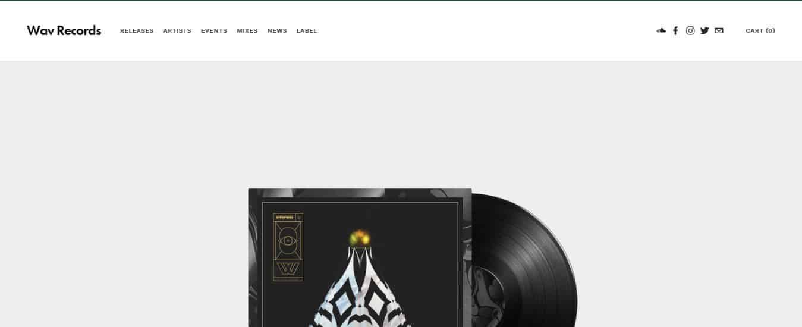
Task: Select the Label menu item
Action: [307, 31]
